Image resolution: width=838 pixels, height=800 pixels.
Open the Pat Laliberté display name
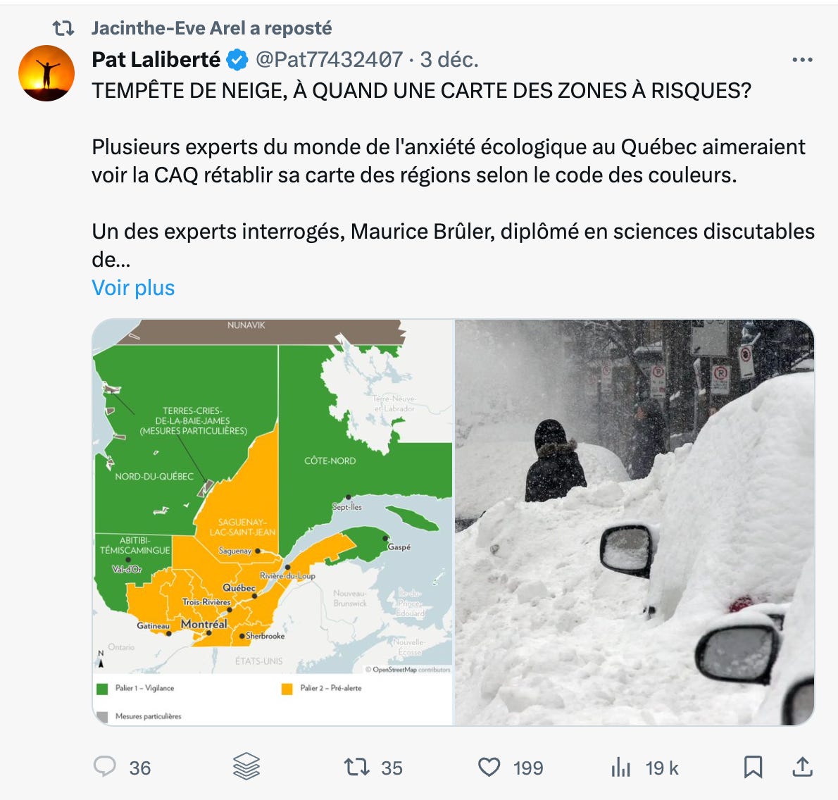coord(156,59)
